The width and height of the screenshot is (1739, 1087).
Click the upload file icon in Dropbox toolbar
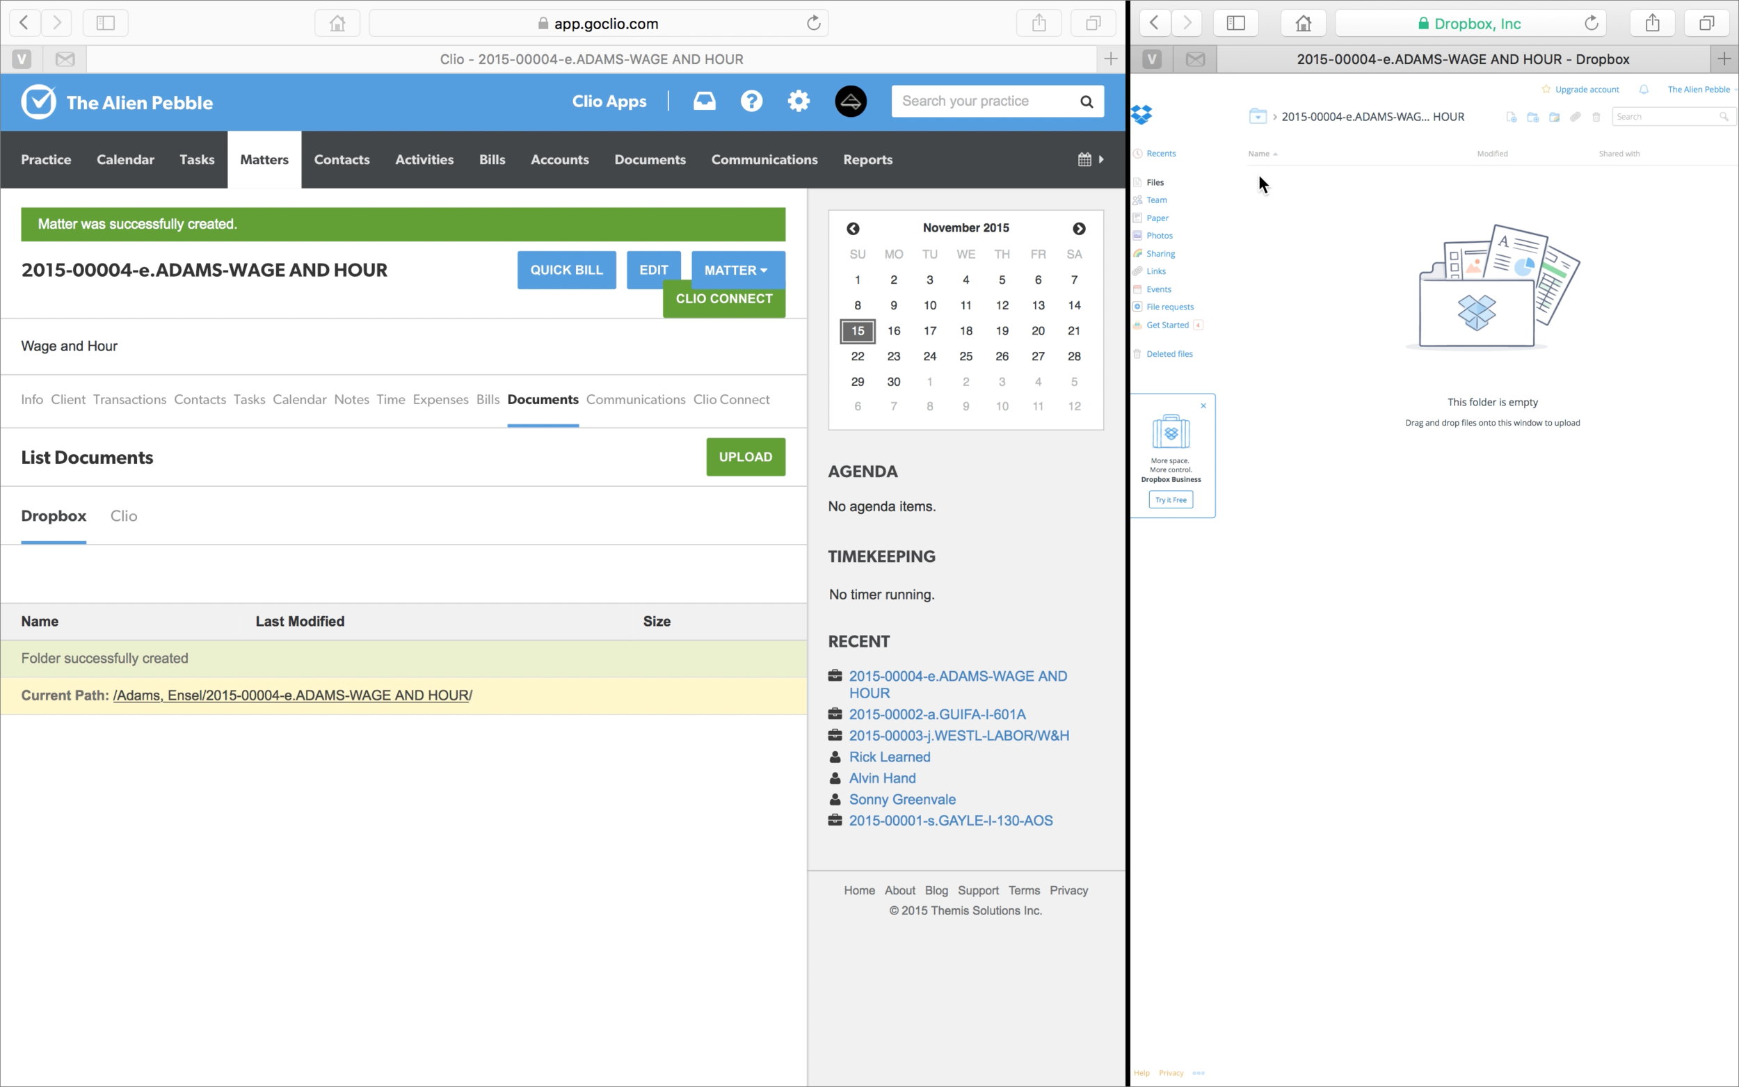[x=1511, y=117]
